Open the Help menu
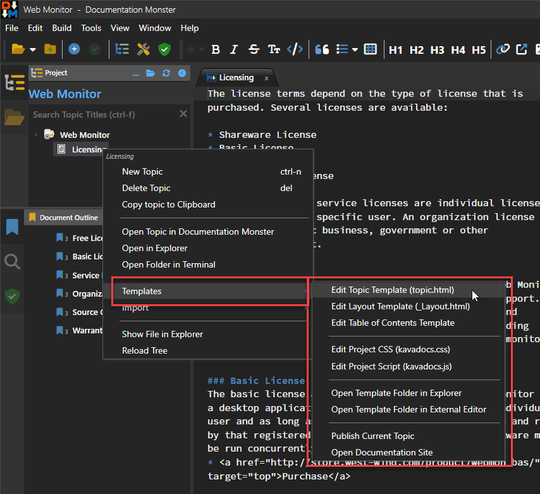Viewport: 540px width, 494px height. [190, 28]
